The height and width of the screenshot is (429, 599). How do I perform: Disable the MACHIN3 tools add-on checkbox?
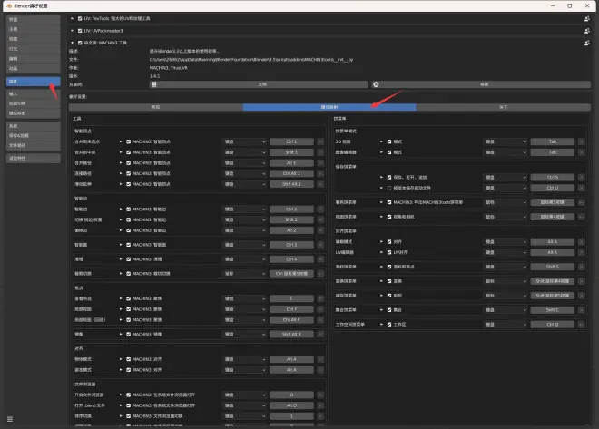80,43
